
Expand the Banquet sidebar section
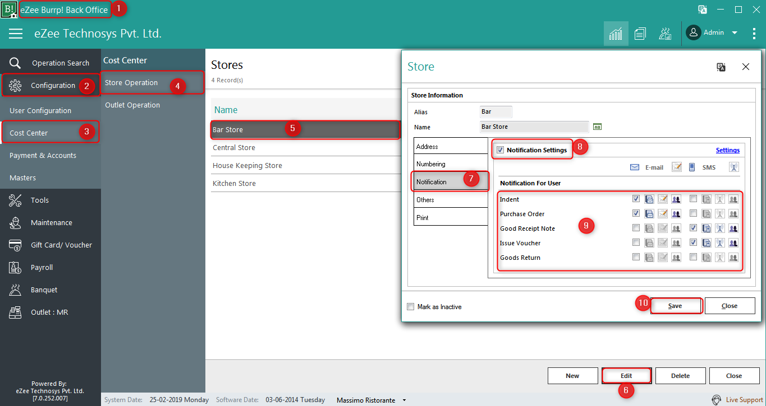(51, 290)
